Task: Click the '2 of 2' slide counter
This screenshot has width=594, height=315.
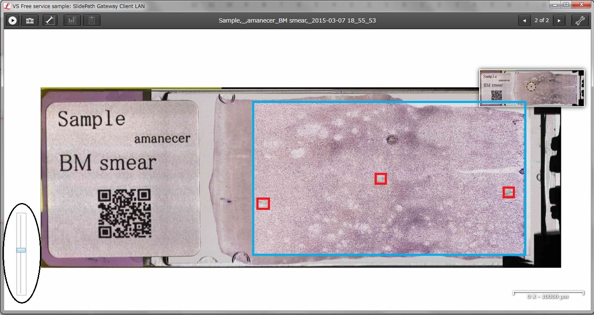Action: pos(542,20)
